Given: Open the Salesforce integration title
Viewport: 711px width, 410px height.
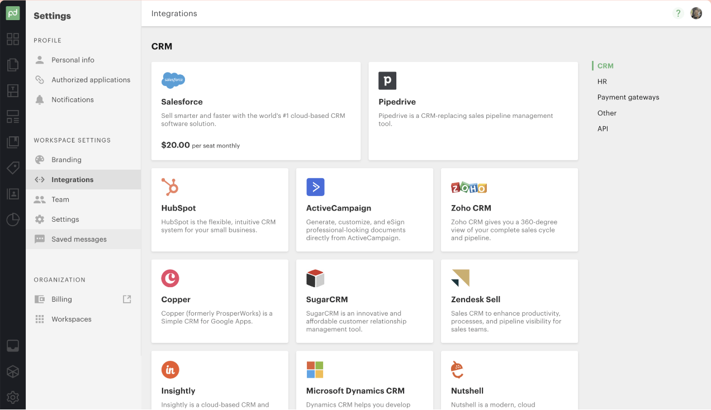Looking at the screenshot, I should pyautogui.click(x=182, y=102).
